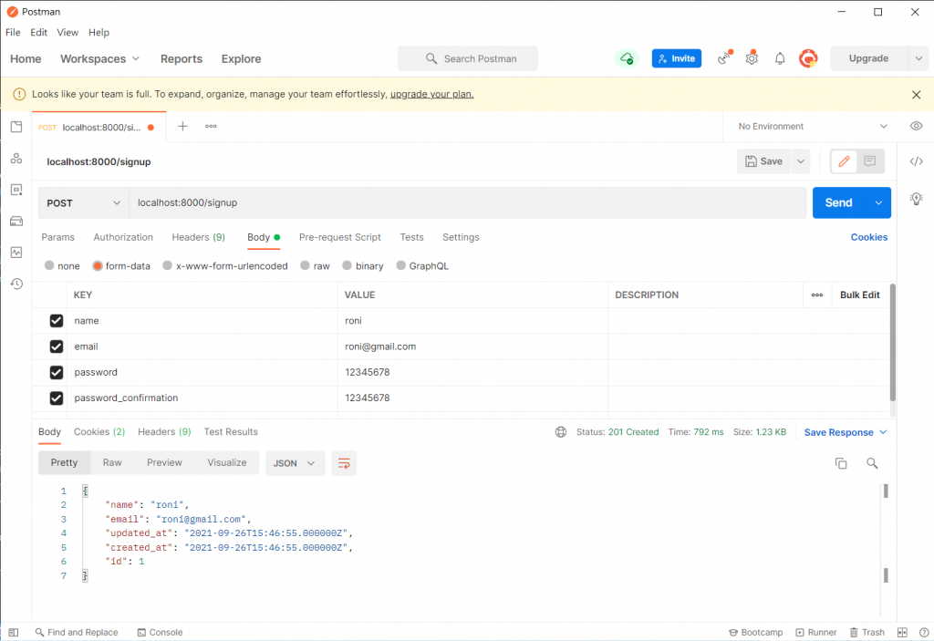
Task: Copy the response body to clipboard
Action: click(841, 463)
